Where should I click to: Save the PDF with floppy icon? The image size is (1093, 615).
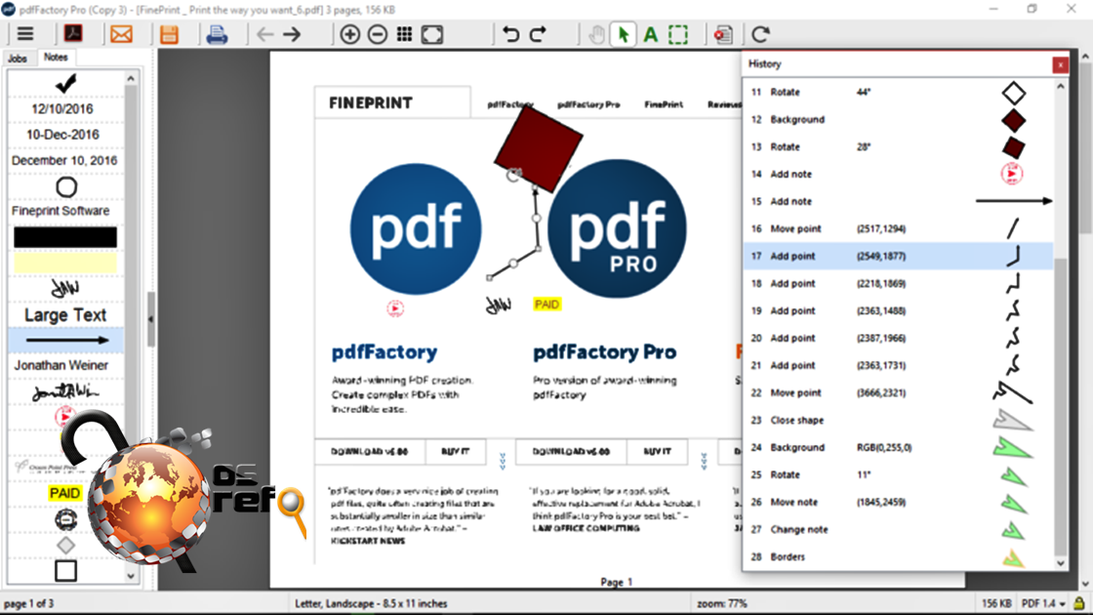coord(169,34)
